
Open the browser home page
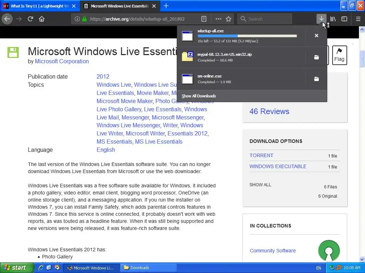[x=42, y=19]
